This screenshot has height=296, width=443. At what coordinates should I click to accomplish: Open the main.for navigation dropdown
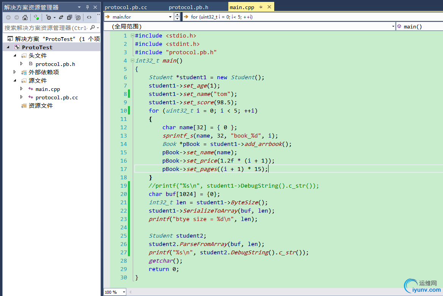(170, 17)
